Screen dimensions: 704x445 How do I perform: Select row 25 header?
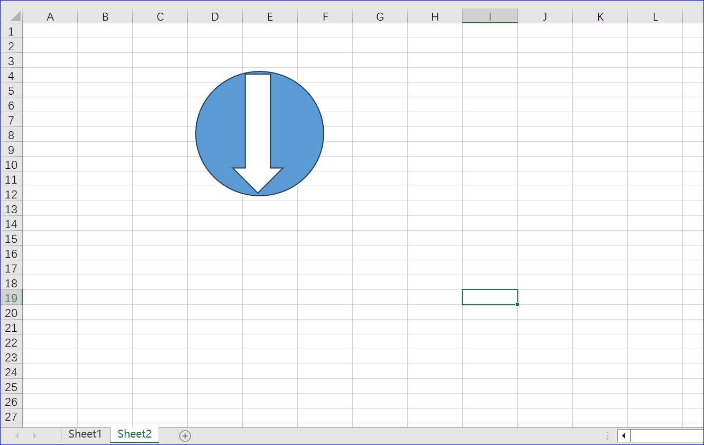pyautogui.click(x=11, y=387)
